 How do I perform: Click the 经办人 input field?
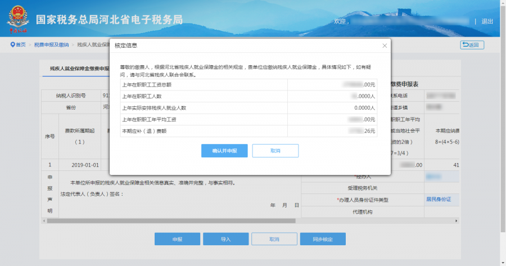[x=441, y=176]
